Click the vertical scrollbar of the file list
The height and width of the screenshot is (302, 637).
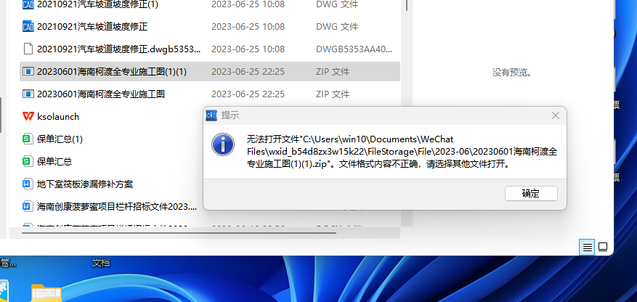point(407,6)
